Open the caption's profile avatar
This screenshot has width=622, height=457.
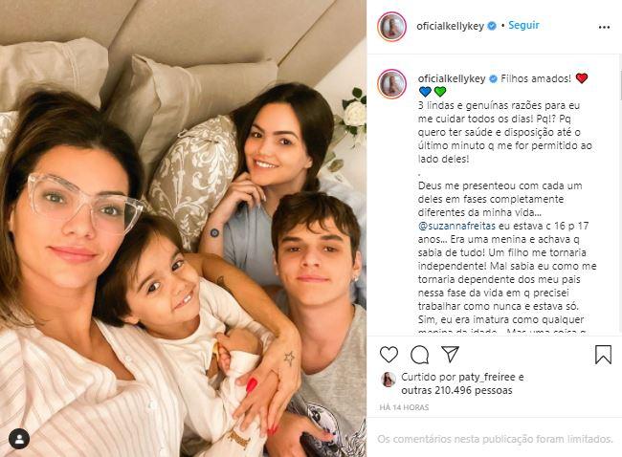point(392,83)
